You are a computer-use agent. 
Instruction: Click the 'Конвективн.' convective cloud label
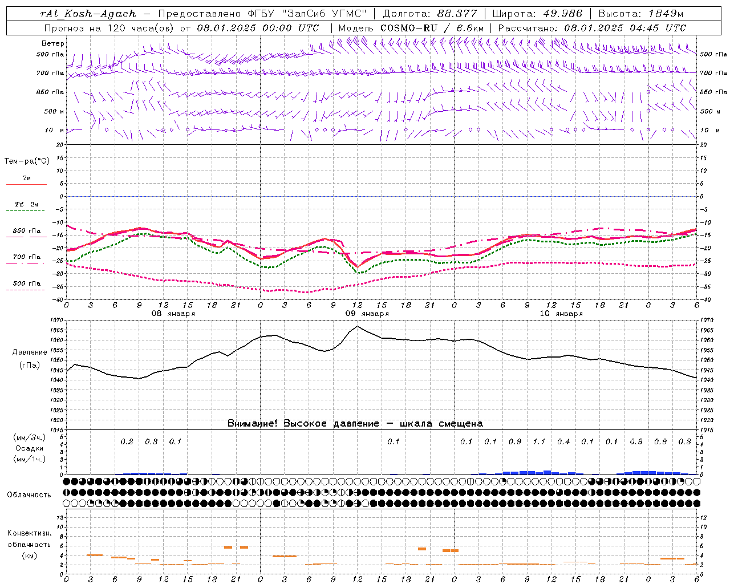[x=29, y=533]
